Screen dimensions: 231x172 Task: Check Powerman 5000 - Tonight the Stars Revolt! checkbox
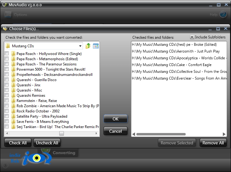(7, 69)
